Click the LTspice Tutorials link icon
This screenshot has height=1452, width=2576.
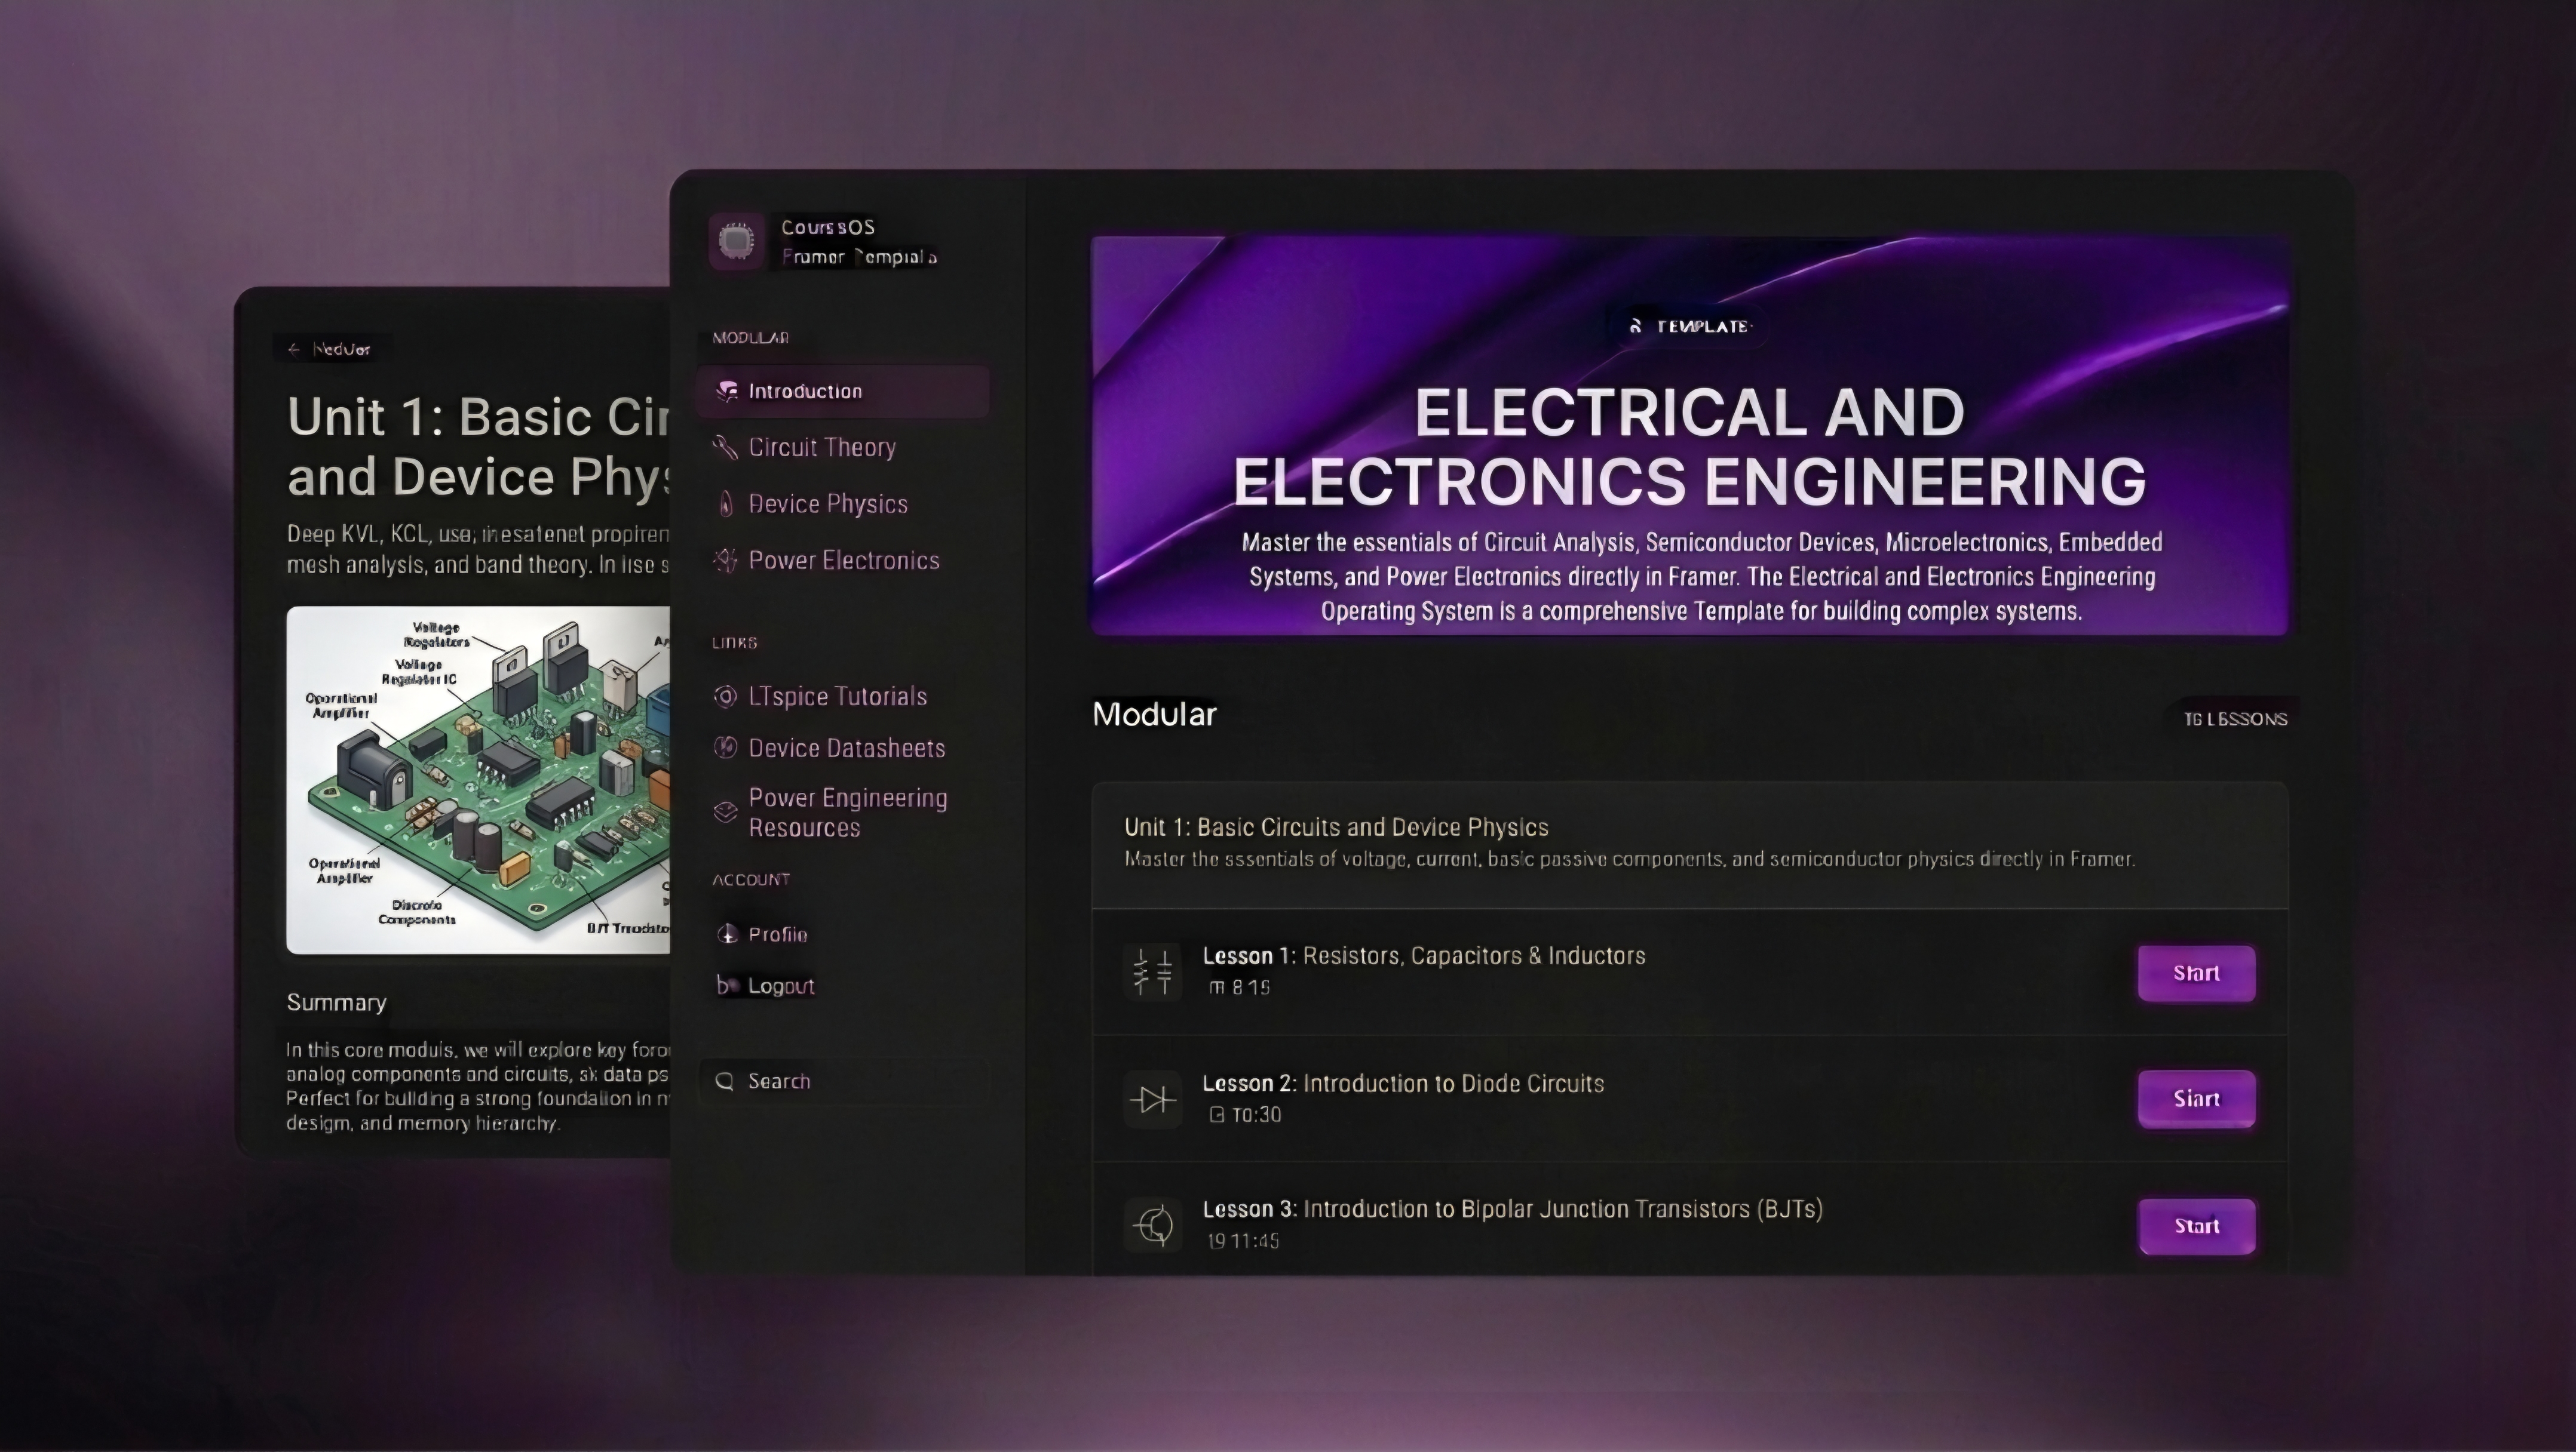tap(725, 697)
